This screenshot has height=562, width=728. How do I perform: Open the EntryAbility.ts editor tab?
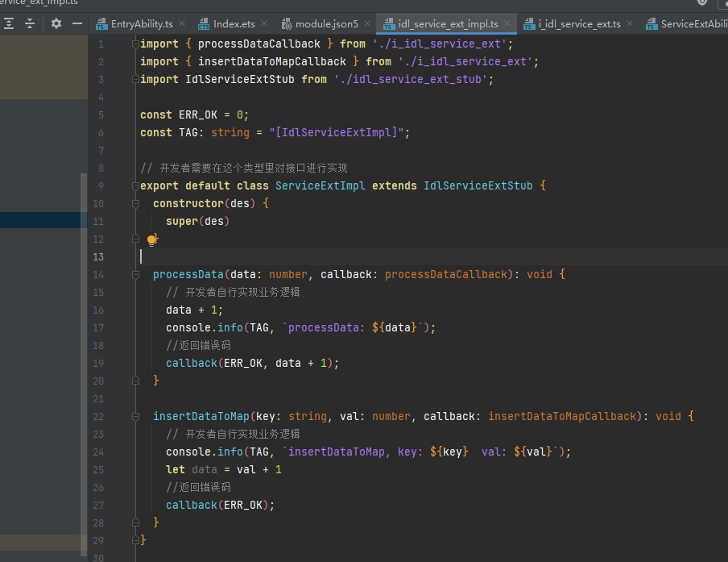coord(141,24)
